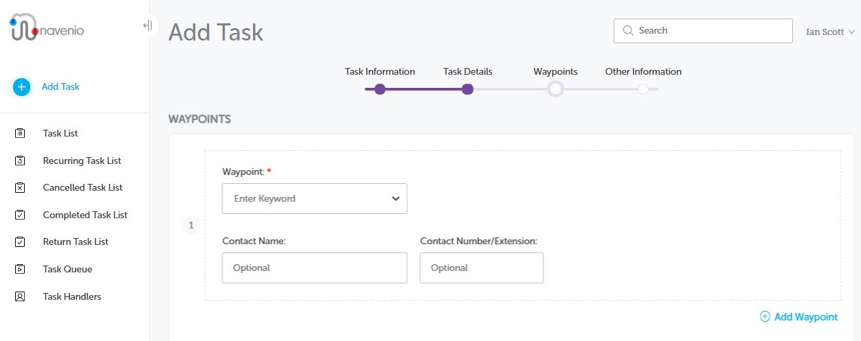The image size is (861, 341).
Task: Click the Return Task List icon
Action: tap(20, 242)
